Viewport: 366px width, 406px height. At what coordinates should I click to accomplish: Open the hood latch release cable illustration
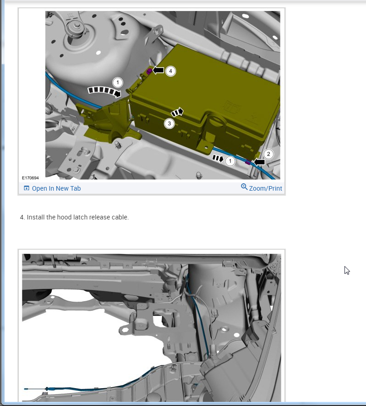(152, 327)
